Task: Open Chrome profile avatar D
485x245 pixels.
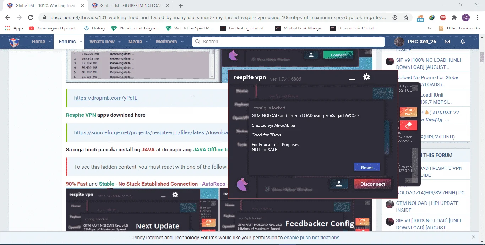Action: (465, 17)
